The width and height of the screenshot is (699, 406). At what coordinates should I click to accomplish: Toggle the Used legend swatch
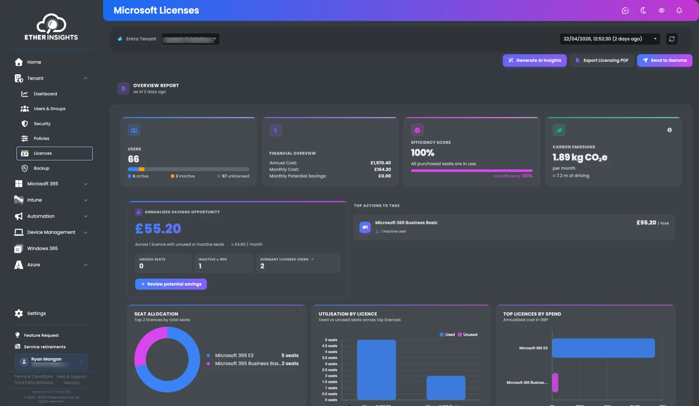click(441, 335)
